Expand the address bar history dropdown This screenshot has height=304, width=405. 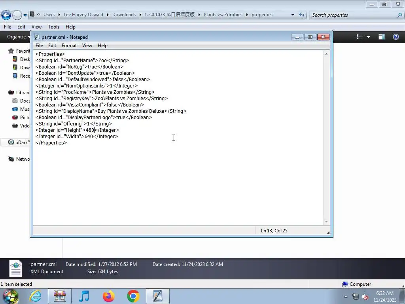[293, 15]
